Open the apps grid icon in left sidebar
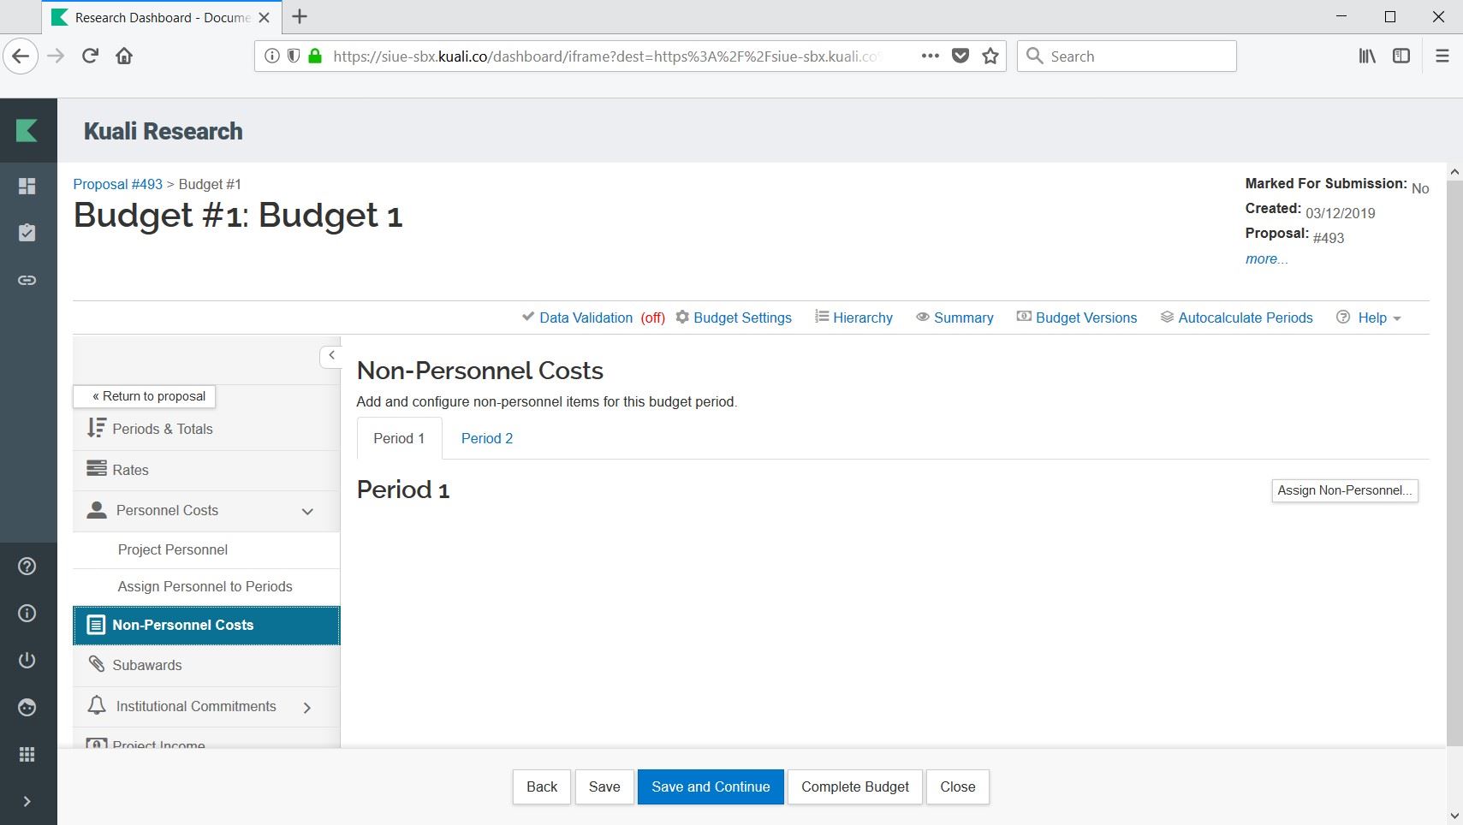Image resolution: width=1463 pixels, height=825 pixels. point(27,754)
